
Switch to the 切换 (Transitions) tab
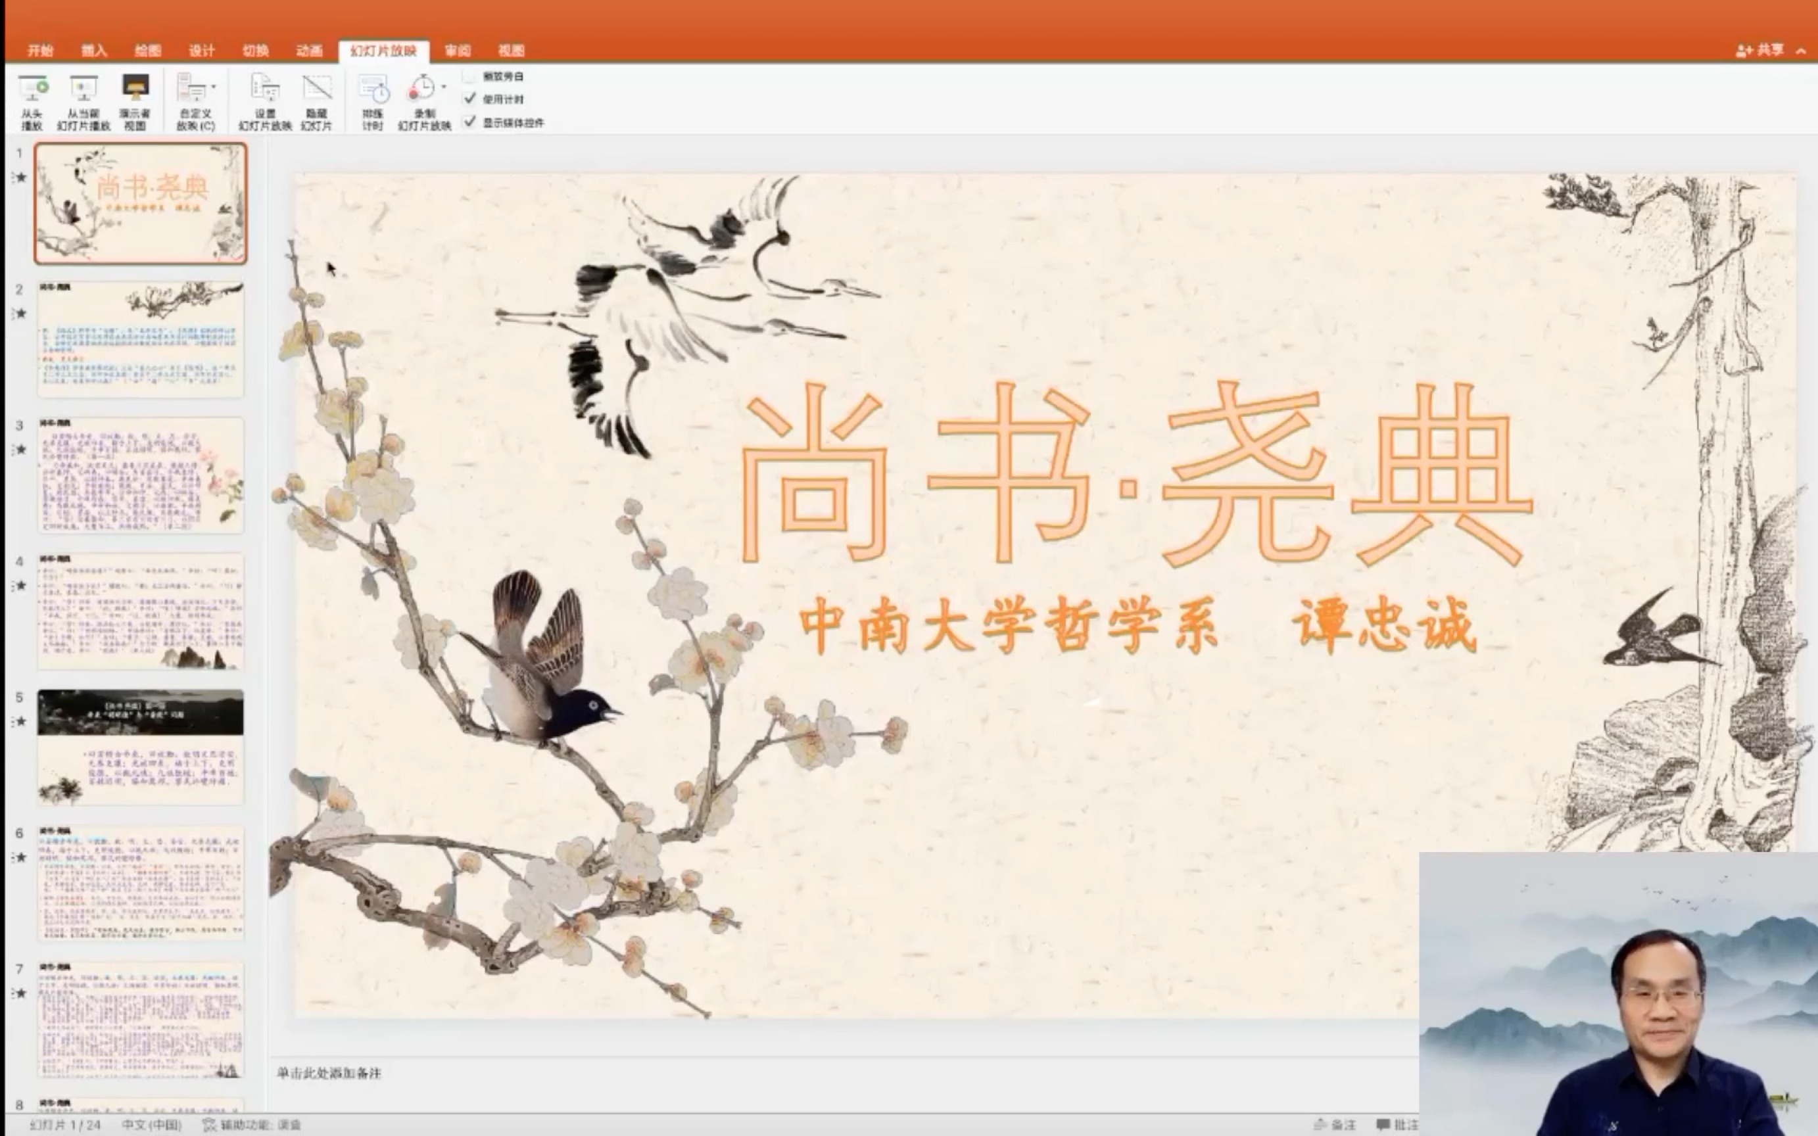pyautogui.click(x=255, y=51)
